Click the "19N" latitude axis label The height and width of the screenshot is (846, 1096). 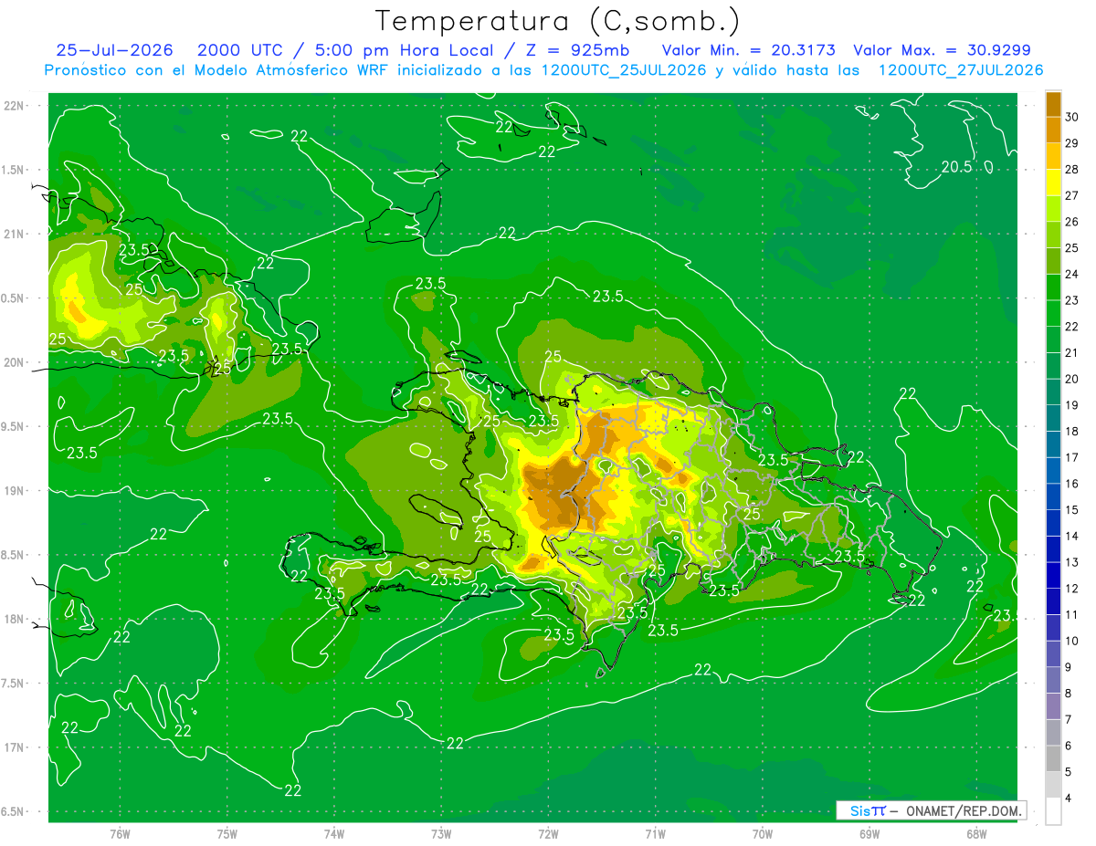(16, 491)
